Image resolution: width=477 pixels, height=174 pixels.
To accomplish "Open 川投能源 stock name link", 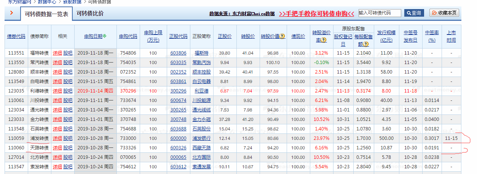I will click(x=201, y=100).
